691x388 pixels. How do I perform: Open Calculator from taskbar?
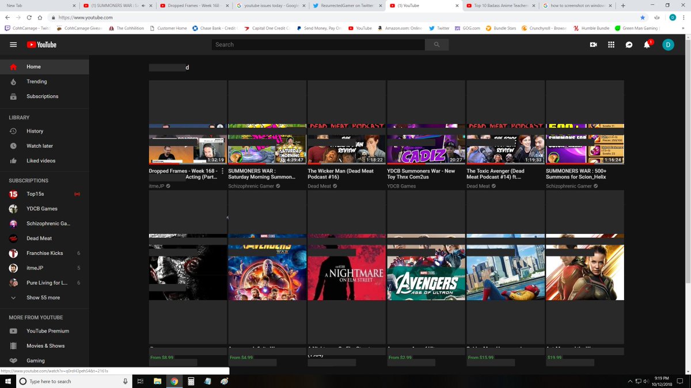click(191, 381)
